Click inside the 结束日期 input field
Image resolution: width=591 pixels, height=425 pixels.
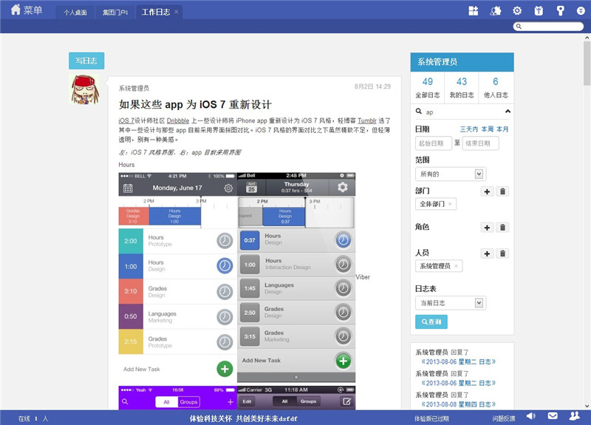pos(481,143)
